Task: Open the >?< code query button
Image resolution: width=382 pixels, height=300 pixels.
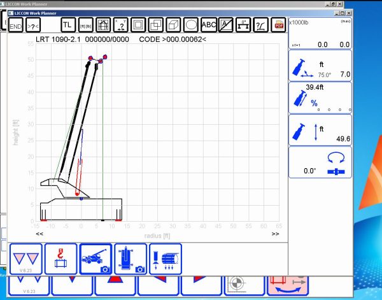Action: click(x=33, y=25)
